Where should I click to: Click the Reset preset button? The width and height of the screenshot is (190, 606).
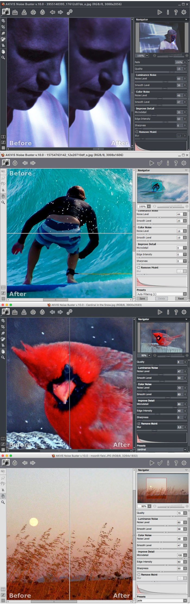(x=181, y=299)
